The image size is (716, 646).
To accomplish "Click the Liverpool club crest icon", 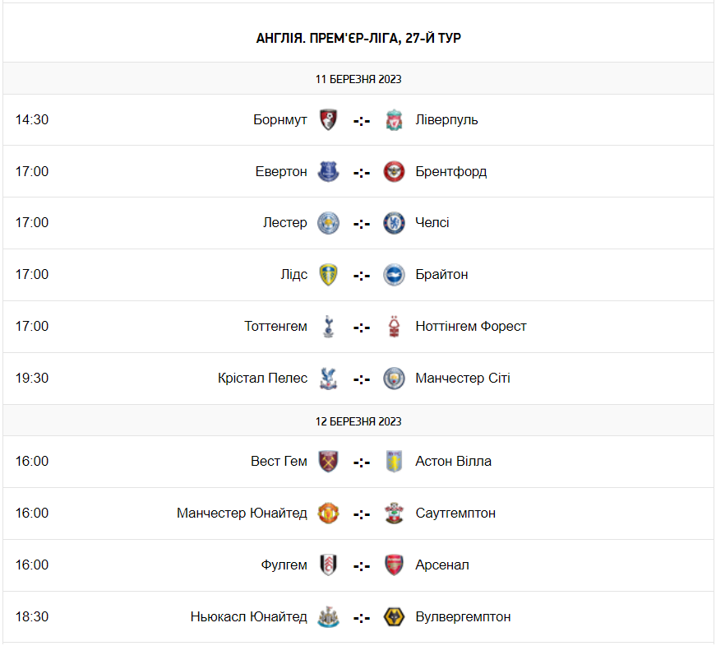I will (x=395, y=120).
